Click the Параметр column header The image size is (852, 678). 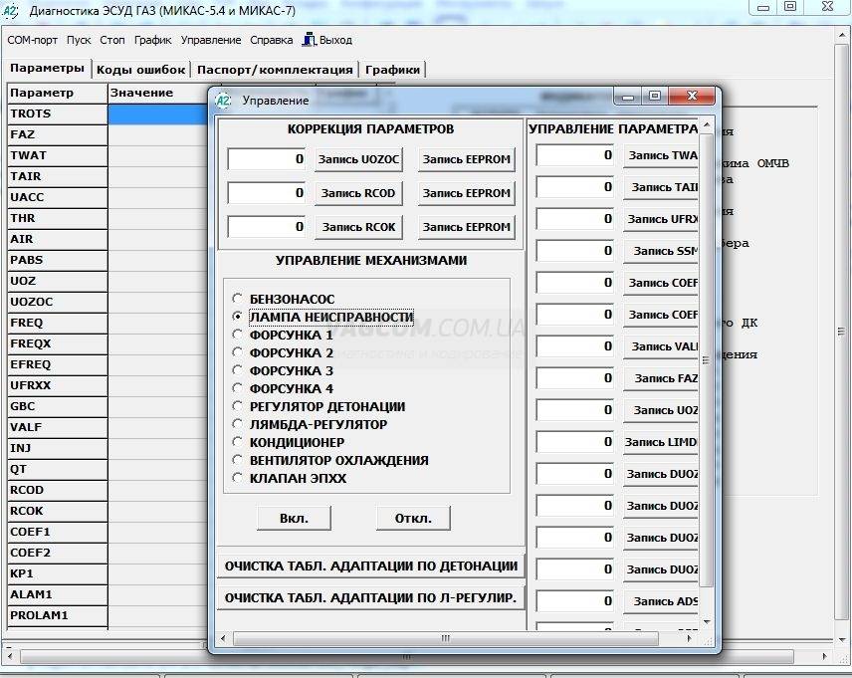(x=57, y=93)
